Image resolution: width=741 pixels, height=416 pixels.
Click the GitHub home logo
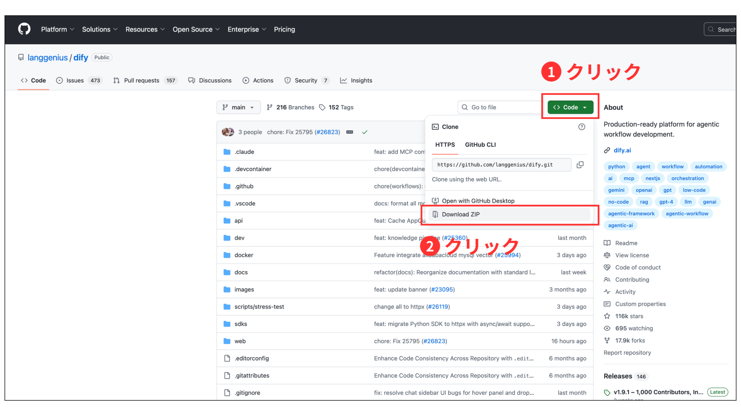coord(24,29)
